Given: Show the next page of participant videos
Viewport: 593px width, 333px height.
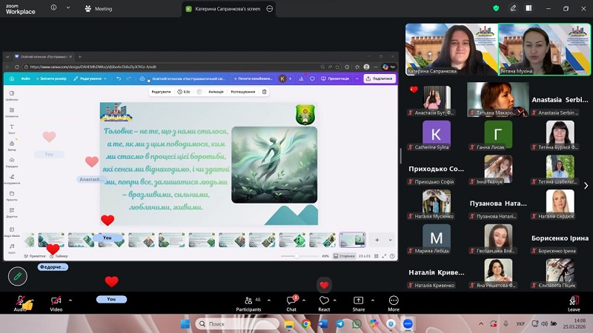Looking at the screenshot, I should pos(586,186).
